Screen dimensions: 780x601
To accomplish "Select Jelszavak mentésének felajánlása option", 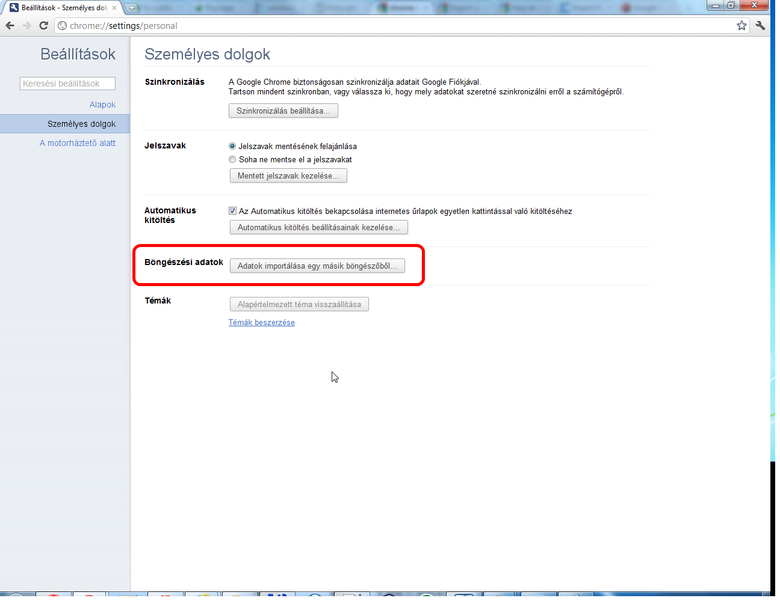I will tap(232, 146).
